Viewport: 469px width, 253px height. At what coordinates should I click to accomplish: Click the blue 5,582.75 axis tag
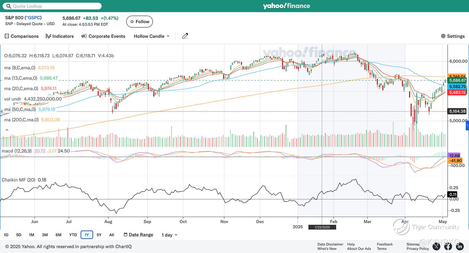click(x=457, y=86)
